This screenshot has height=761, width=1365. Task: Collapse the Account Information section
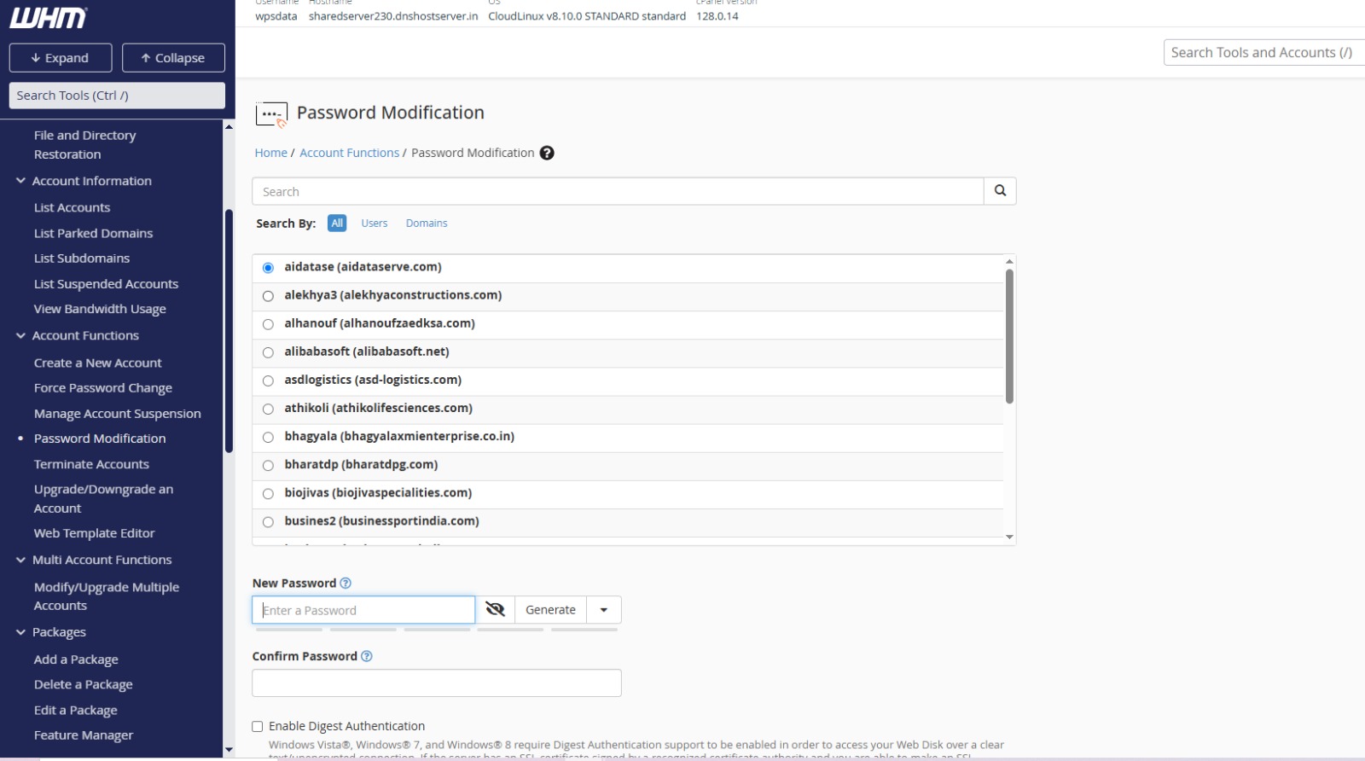click(x=20, y=181)
